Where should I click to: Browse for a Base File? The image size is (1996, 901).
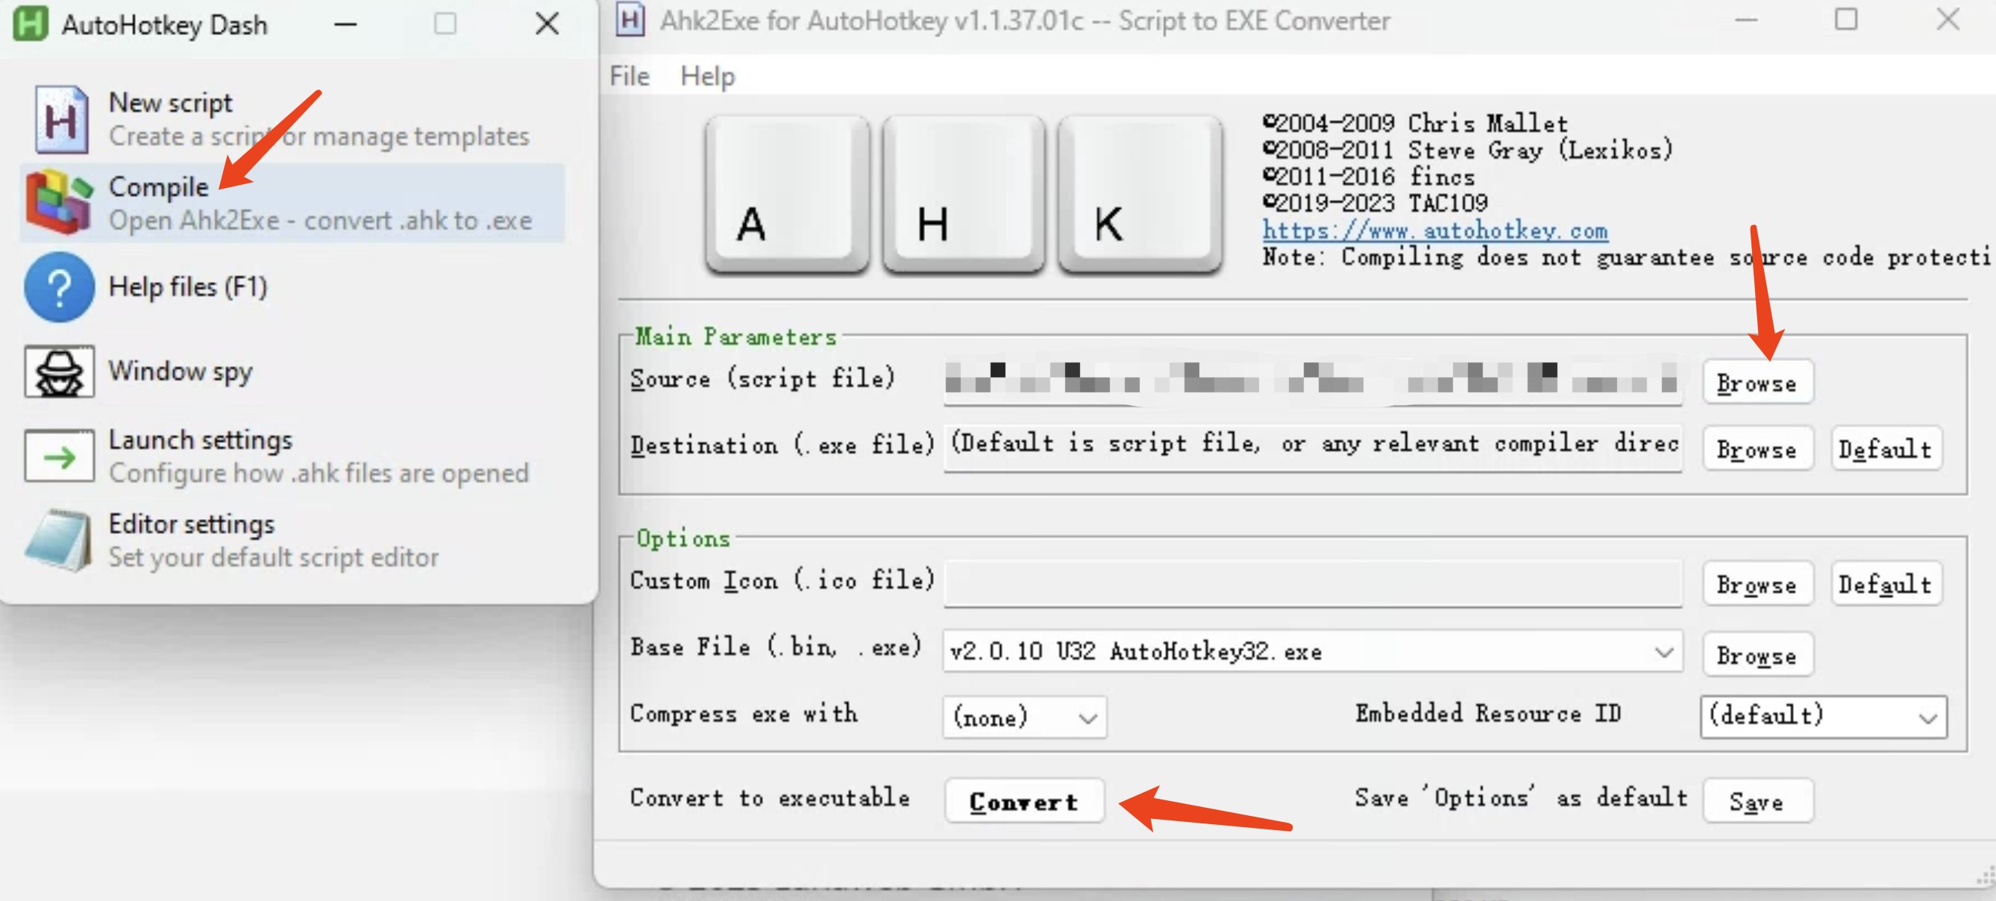1757,655
